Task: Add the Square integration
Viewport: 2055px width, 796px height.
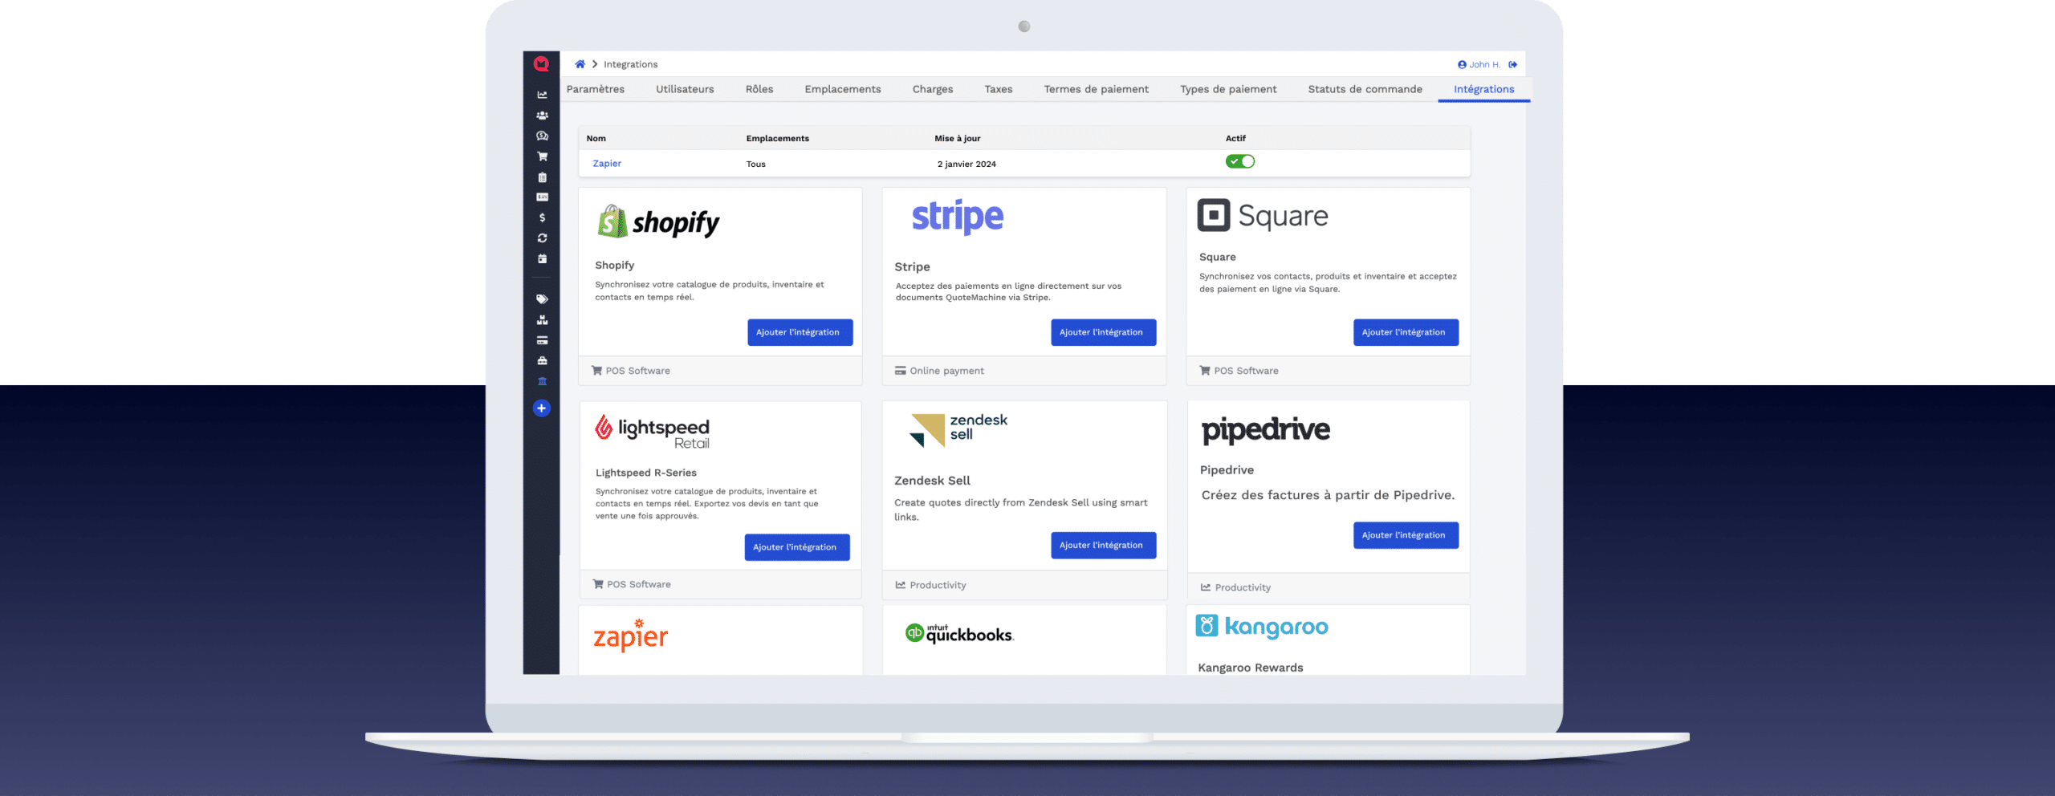Action: point(1406,332)
